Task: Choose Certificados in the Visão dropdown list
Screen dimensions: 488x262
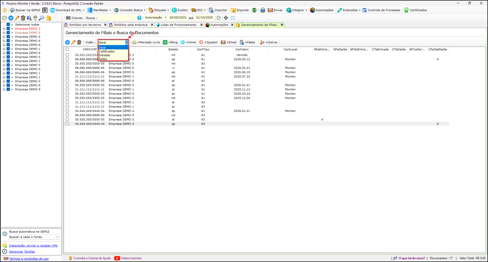Action: 107,51
